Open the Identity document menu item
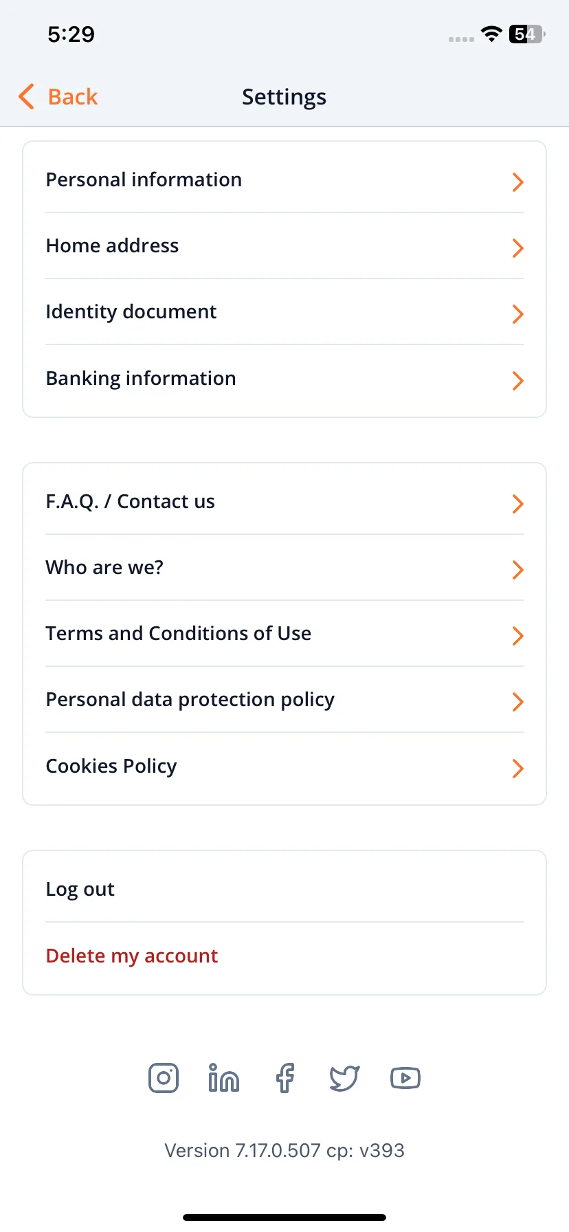This screenshot has width=569, height=1232. 284,312
